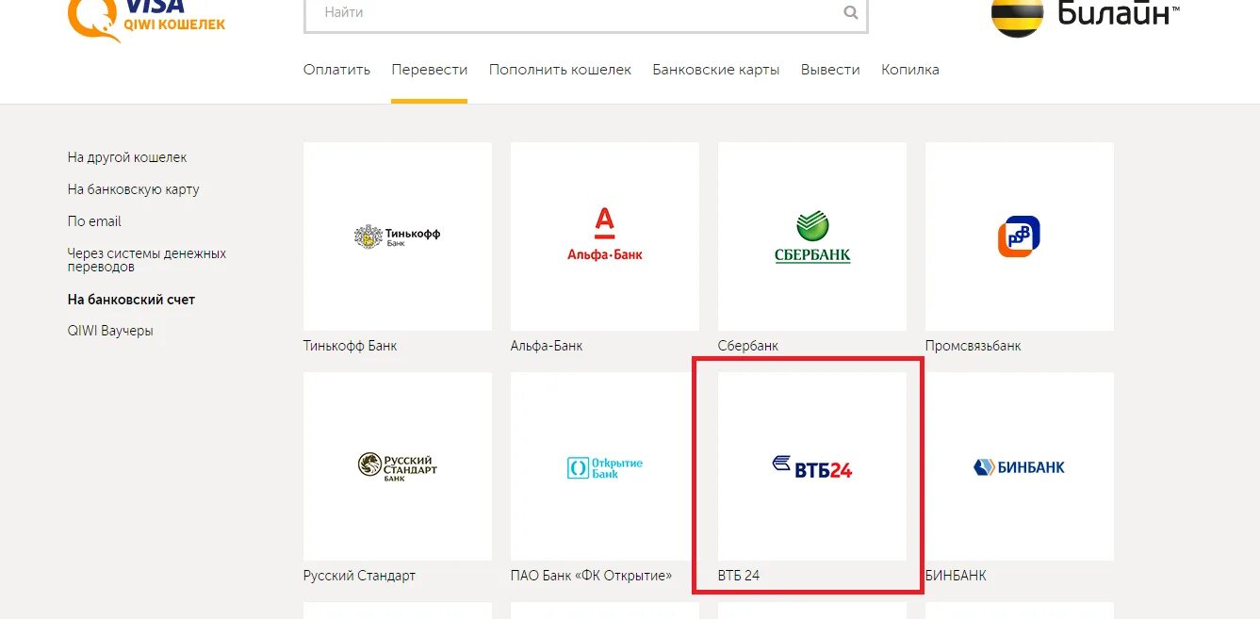Select the Русский Стандарт logo tile
Image resolution: width=1260 pixels, height=619 pixels.
[398, 466]
